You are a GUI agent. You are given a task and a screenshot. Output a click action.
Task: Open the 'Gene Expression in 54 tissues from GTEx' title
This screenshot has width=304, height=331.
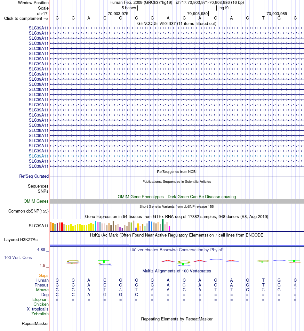pos(177,217)
